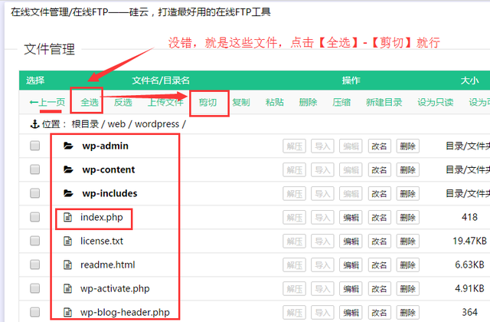Click 删除 in the top toolbar
490x322 pixels.
308,102
